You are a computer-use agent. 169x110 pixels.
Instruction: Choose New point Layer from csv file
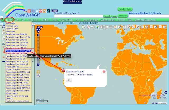click(18, 37)
